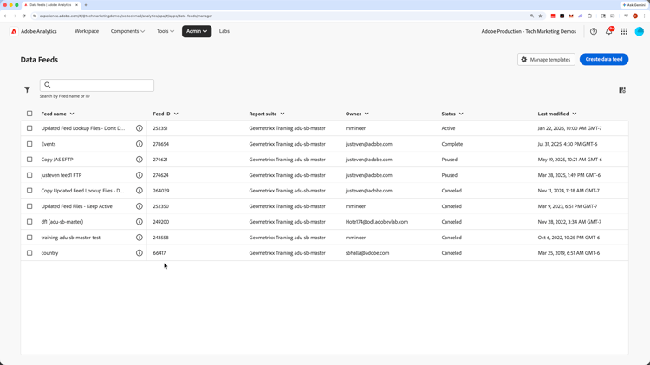Open the column settings icon

coord(622,89)
